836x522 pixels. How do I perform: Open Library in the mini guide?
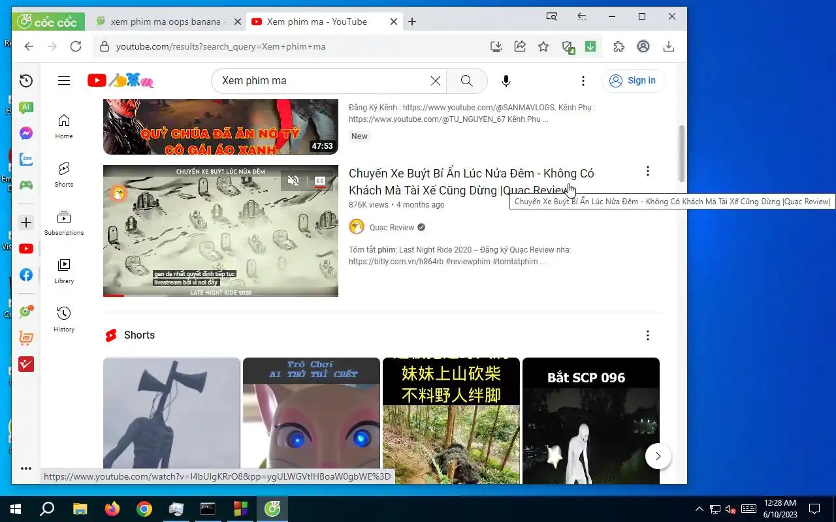click(x=64, y=271)
